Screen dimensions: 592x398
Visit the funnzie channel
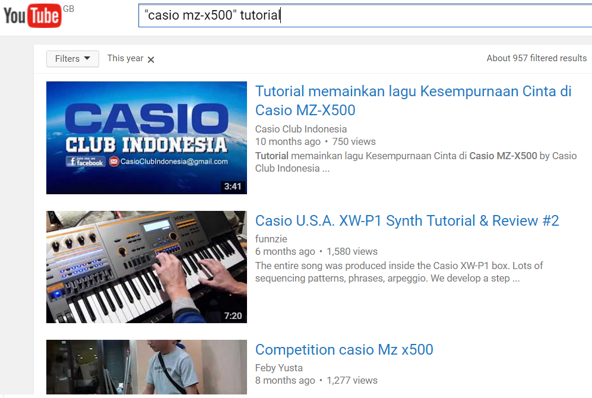271,239
